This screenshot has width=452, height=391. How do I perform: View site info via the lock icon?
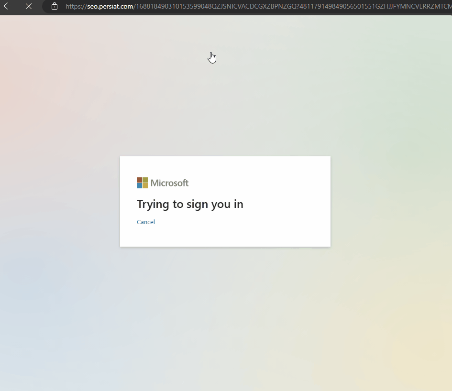pyautogui.click(x=55, y=6)
